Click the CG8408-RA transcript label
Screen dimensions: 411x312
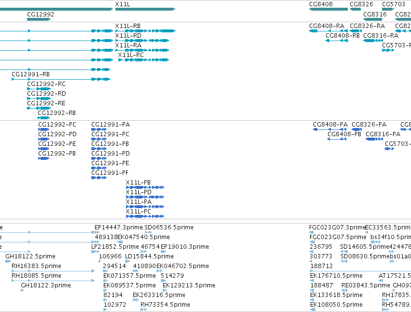pos(326,26)
